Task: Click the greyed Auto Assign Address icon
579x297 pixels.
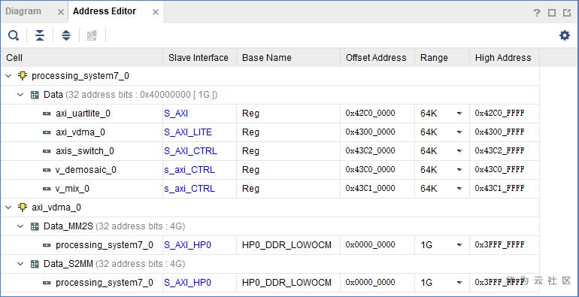Action: click(x=92, y=35)
